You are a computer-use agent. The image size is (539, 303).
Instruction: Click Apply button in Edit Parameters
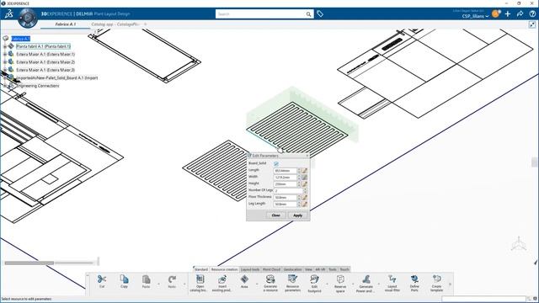point(297,215)
